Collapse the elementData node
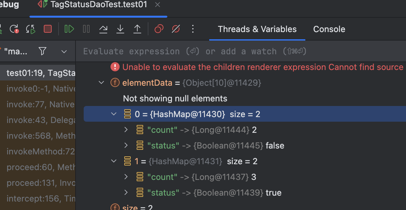The image size is (406, 210). 102,83
